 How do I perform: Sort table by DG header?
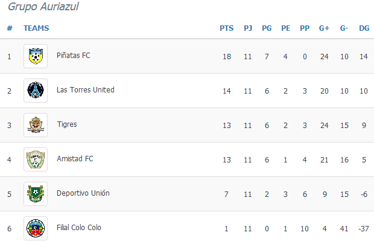click(364, 28)
